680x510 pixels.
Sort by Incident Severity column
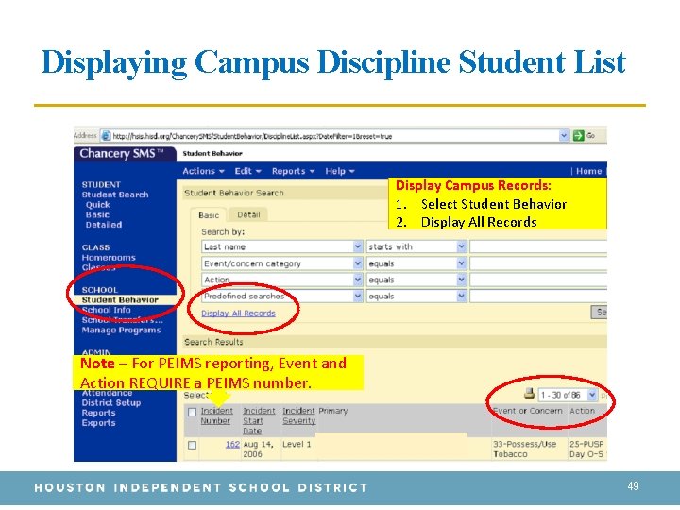coord(298,416)
